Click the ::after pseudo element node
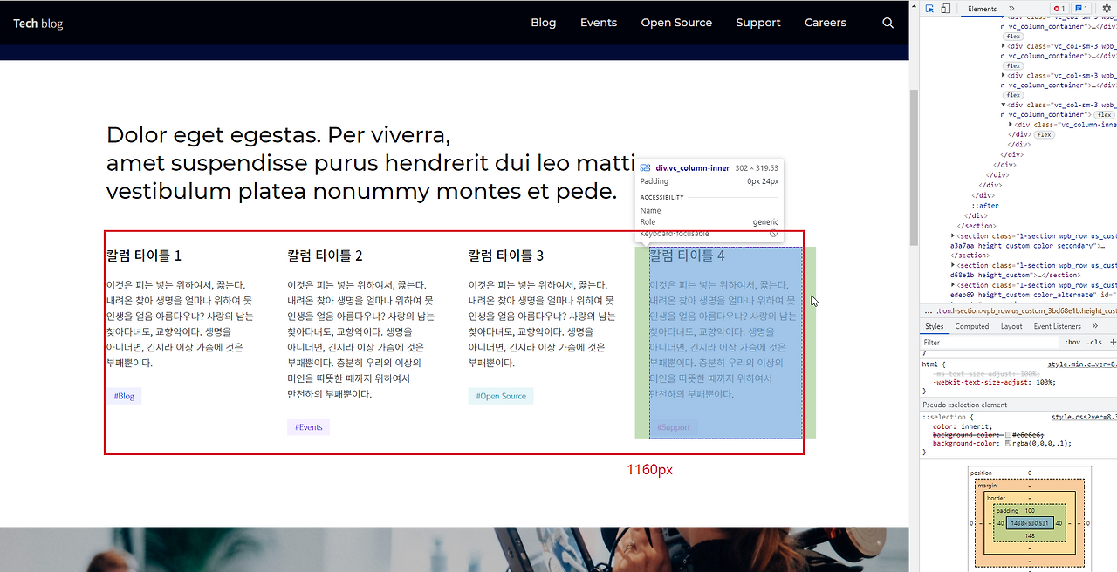Image resolution: width=1117 pixels, height=572 pixels. (985, 206)
